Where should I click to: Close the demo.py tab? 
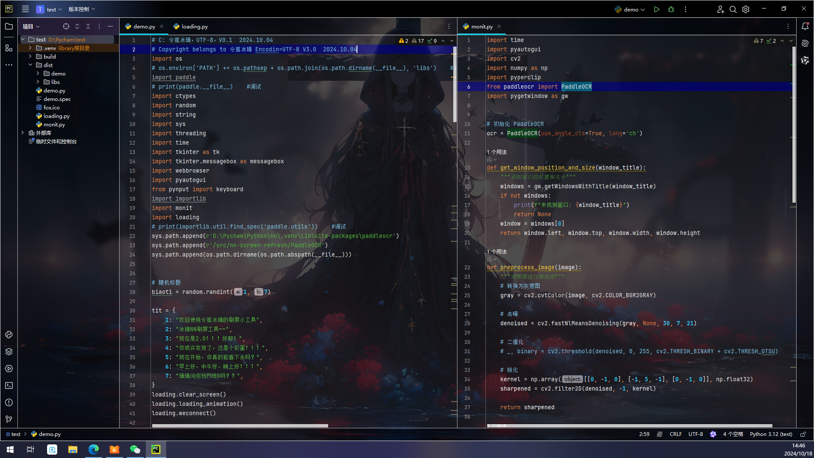click(162, 26)
